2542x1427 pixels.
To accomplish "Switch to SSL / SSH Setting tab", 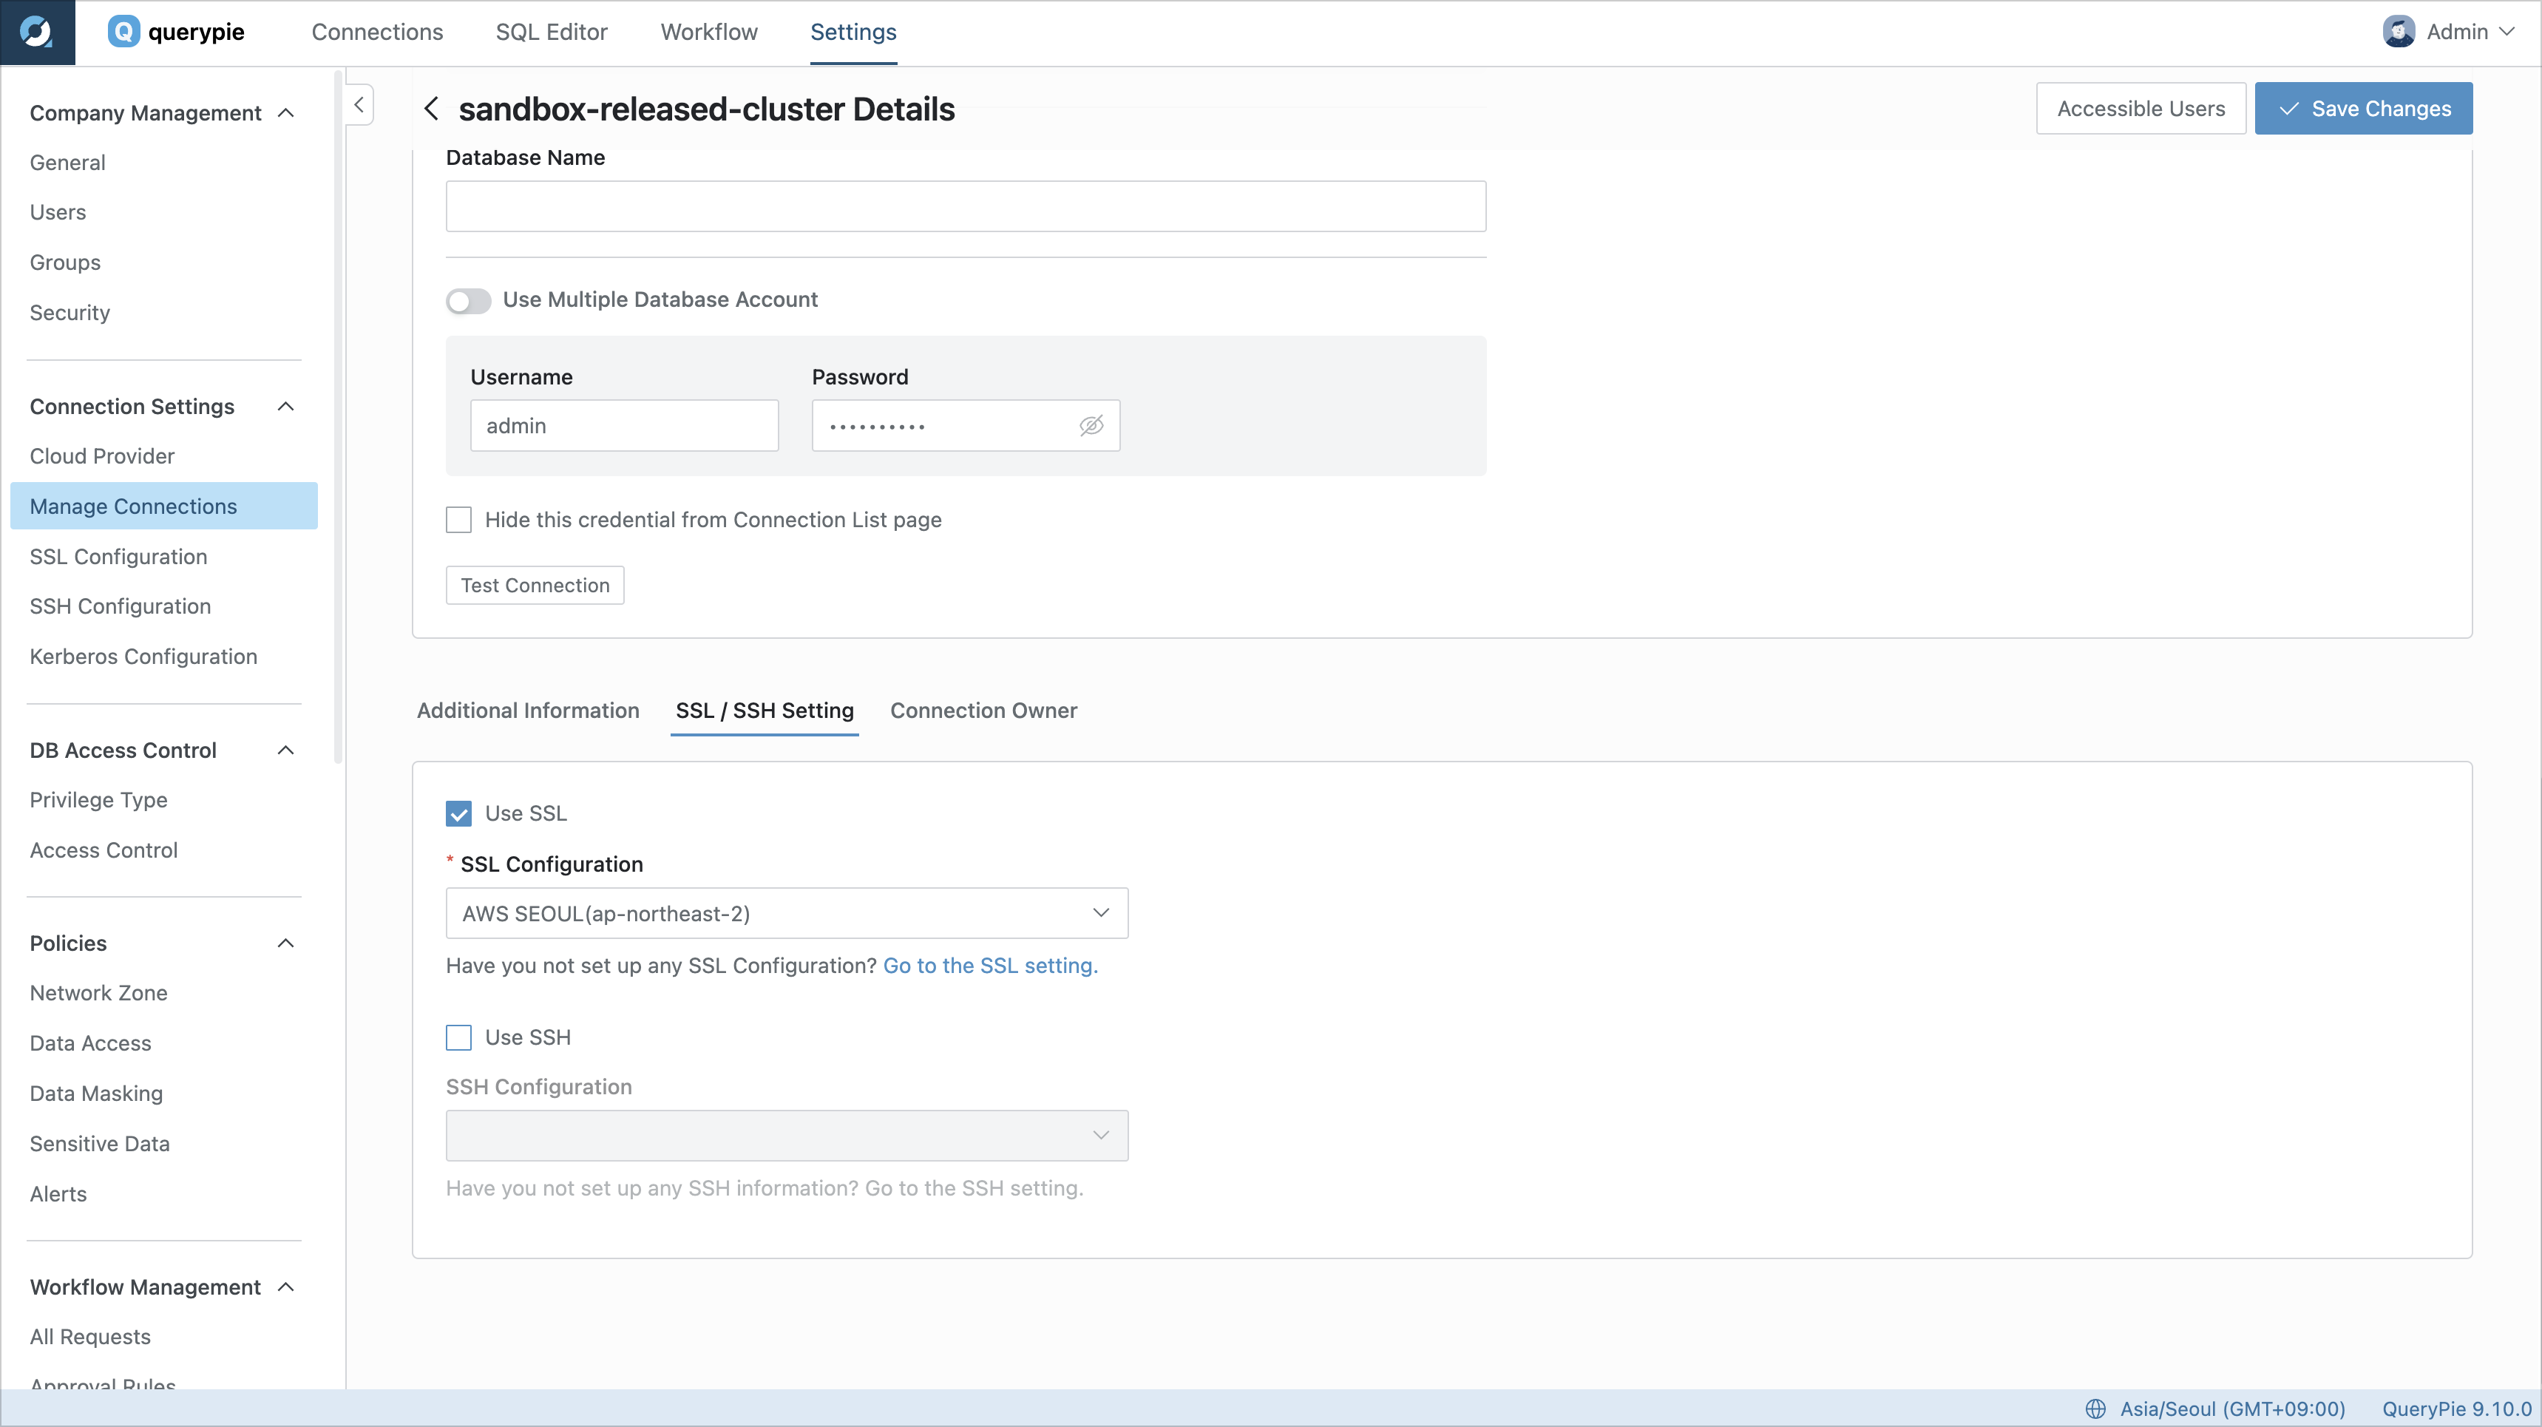I will [x=765, y=710].
